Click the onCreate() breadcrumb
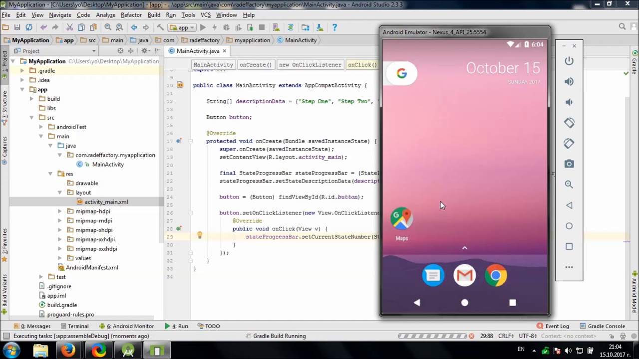 tap(256, 65)
